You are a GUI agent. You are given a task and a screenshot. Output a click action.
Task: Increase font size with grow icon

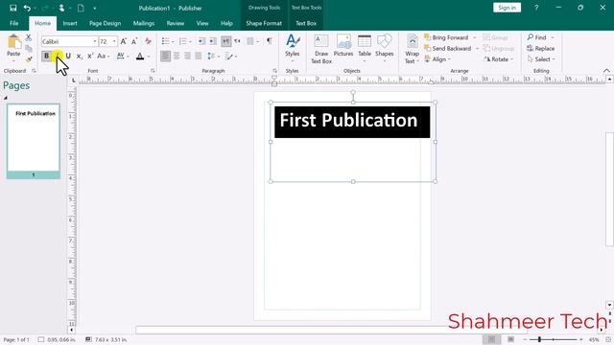[124, 41]
